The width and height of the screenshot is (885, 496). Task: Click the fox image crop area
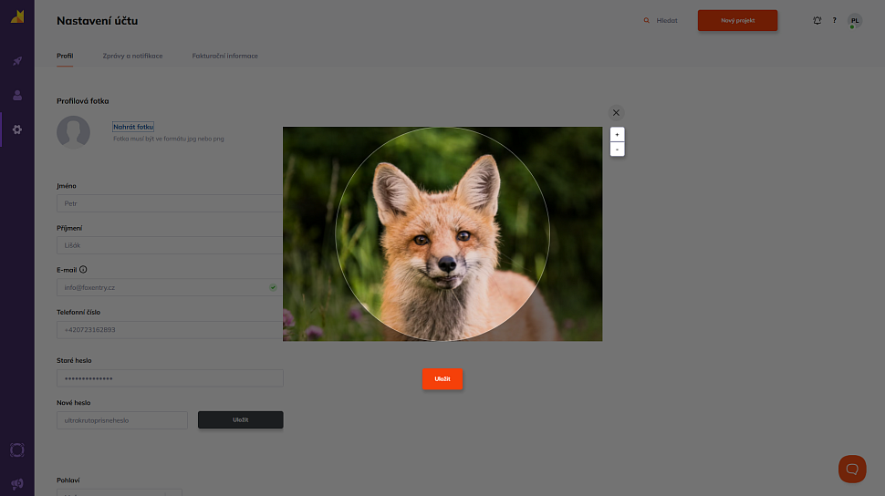pyautogui.click(x=442, y=233)
